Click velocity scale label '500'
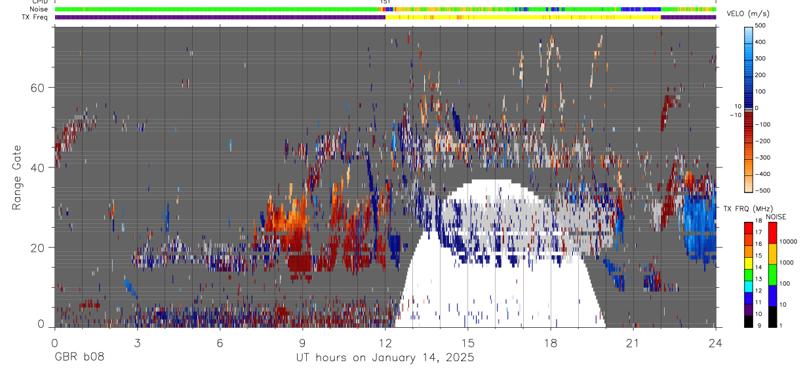Viewport: 805px width, 371px height. (760, 26)
